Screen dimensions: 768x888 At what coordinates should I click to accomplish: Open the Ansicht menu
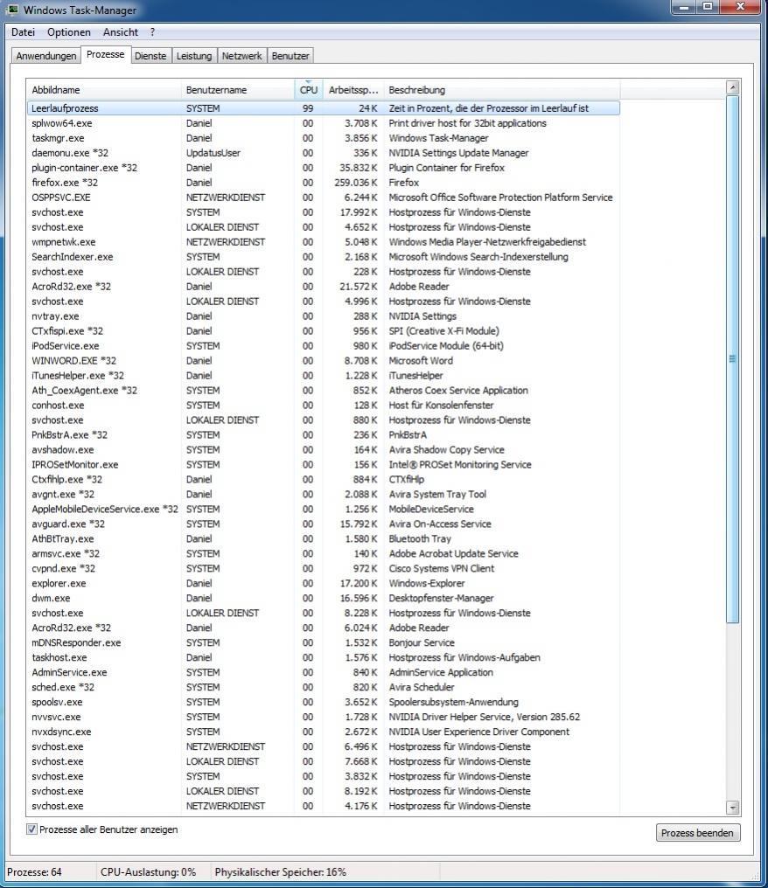(x=120, y=32)
